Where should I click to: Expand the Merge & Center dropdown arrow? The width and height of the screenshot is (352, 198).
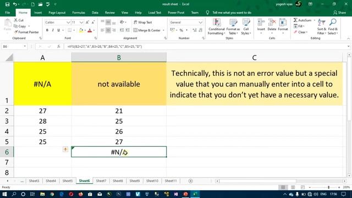(163, 30)
